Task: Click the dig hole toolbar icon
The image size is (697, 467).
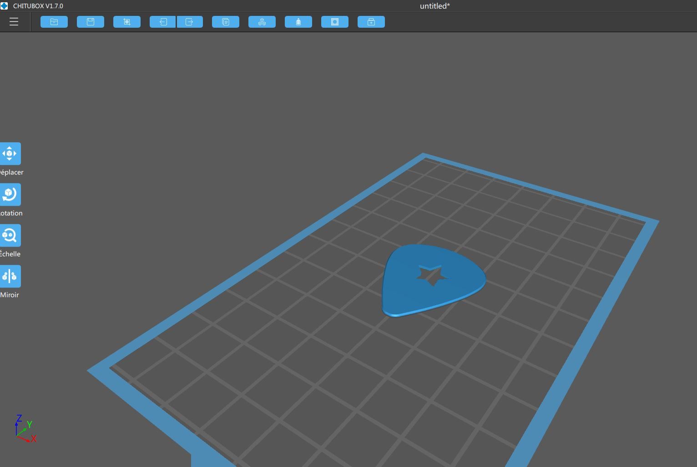Action: pos(335,22)
